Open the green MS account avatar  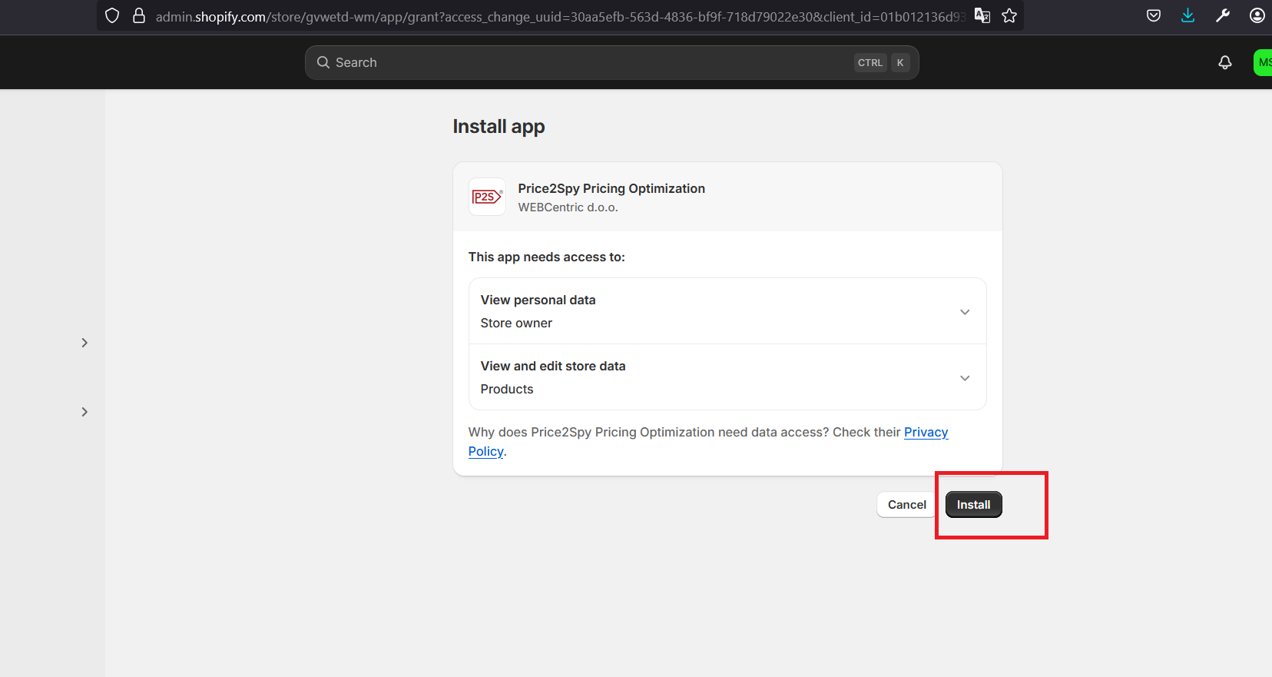click(1263, 62)
